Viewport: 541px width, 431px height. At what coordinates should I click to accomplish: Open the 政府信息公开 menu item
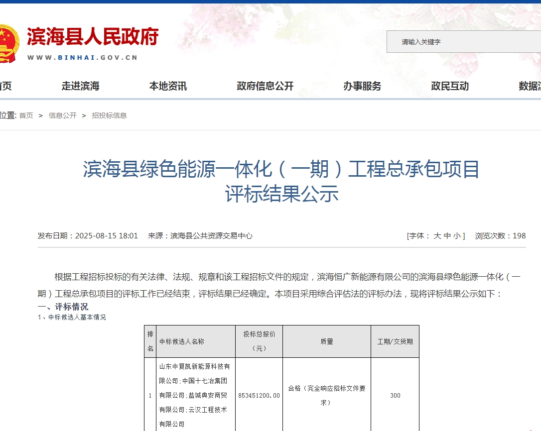click(x=265, y=86)
